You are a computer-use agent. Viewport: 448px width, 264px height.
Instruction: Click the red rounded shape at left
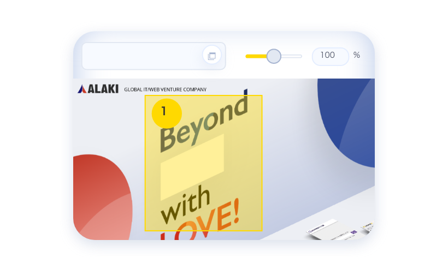[x=103, y=197]
